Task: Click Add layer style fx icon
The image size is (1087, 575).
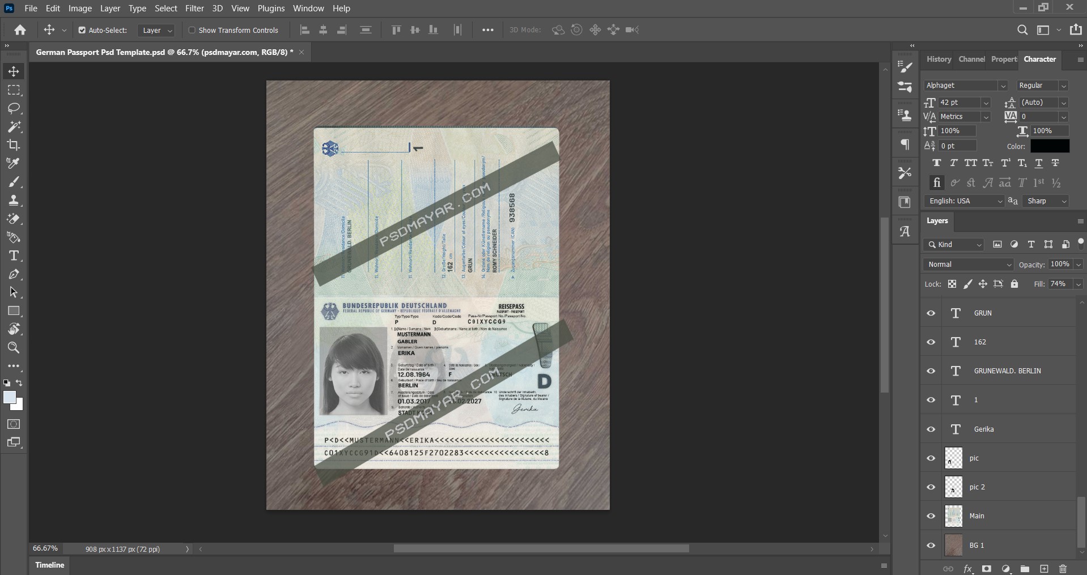Action: pyautogui.click(x=968, y=569)
